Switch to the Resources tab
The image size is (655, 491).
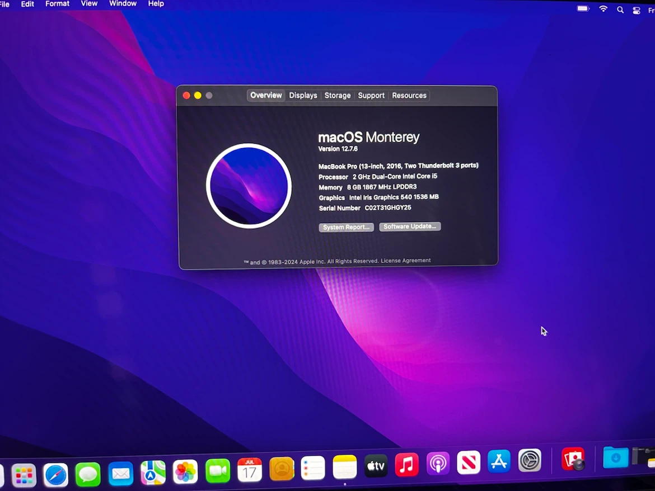(409, 96)
